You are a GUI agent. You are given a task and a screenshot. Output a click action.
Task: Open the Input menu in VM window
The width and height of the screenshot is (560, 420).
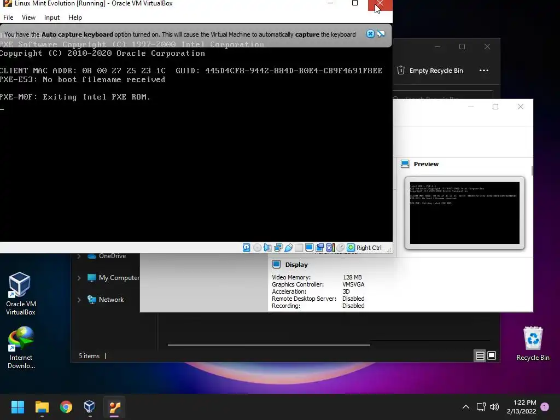[x=52, y=17]
